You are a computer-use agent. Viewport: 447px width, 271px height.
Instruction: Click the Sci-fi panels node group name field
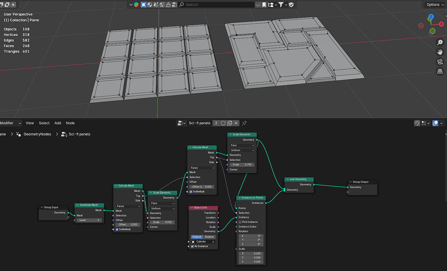click(x=200, y=123)
